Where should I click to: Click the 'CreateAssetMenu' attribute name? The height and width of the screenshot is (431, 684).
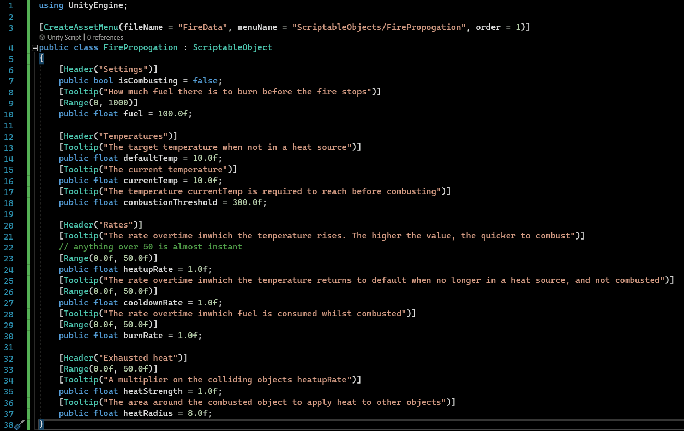coord(81,27)
